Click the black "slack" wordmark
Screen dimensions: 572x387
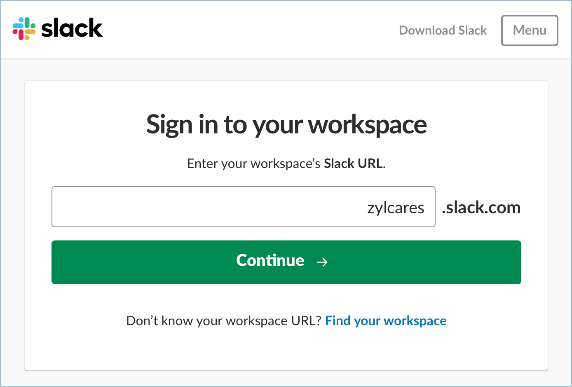pos(72,28)
